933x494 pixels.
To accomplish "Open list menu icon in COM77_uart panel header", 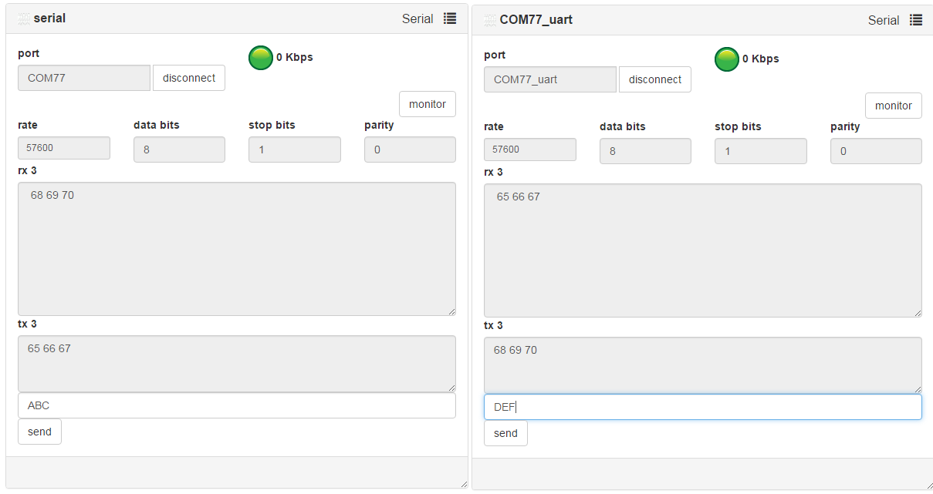I will pyautogui.click(x=916, y=20).
